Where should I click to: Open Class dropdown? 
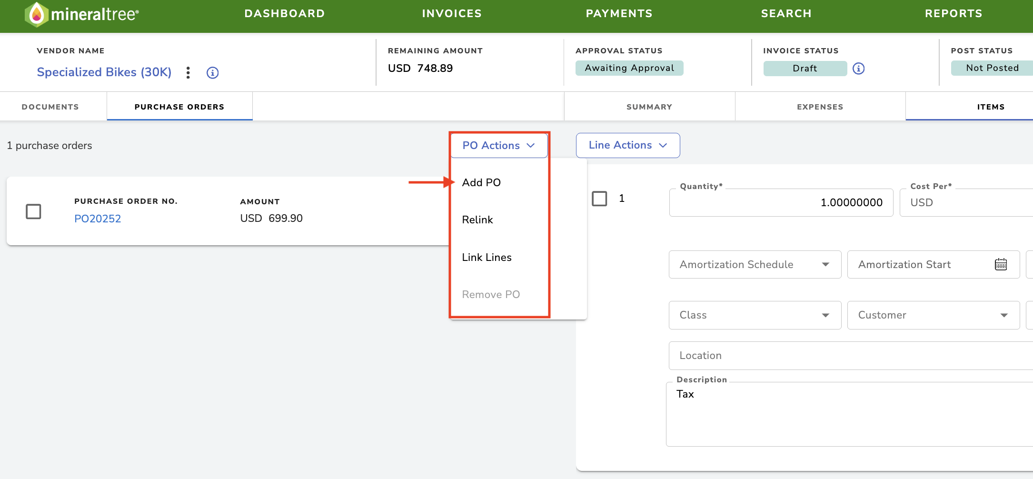755,315
